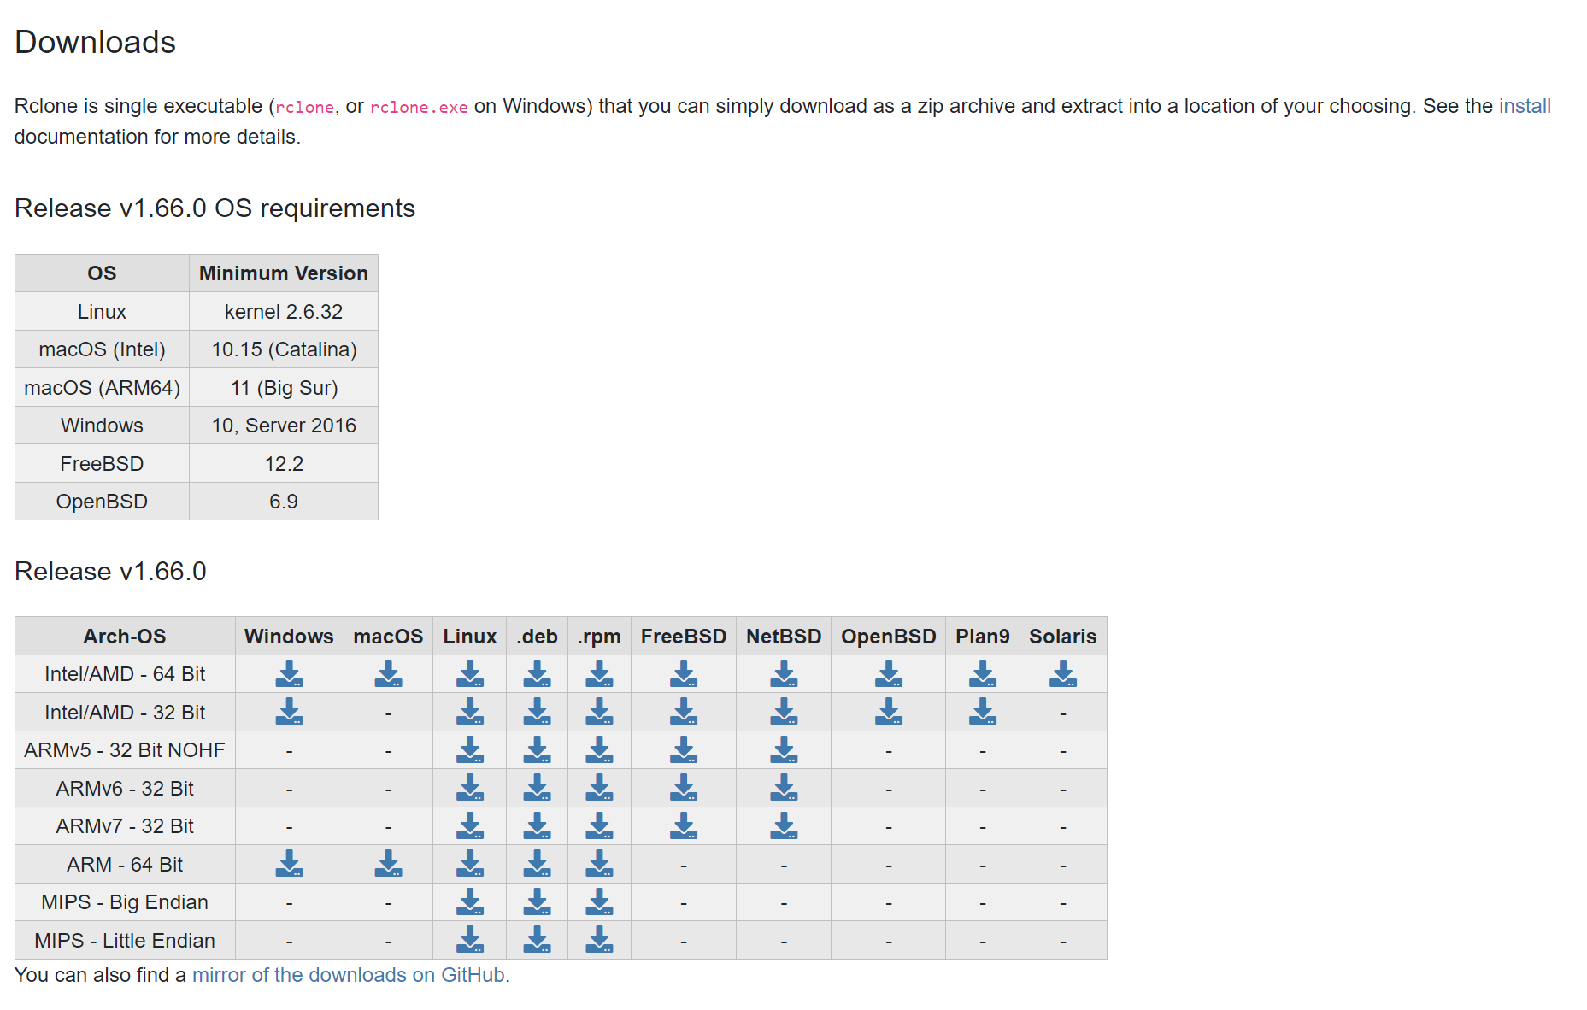Screen dimensions: 1587x1010
Task: Download Windows Intel/AMD 64 Bit build
Action: 289,674
